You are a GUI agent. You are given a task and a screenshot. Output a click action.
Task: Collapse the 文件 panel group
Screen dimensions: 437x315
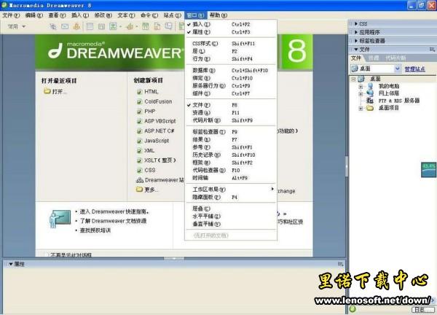(x=356, y=50)
